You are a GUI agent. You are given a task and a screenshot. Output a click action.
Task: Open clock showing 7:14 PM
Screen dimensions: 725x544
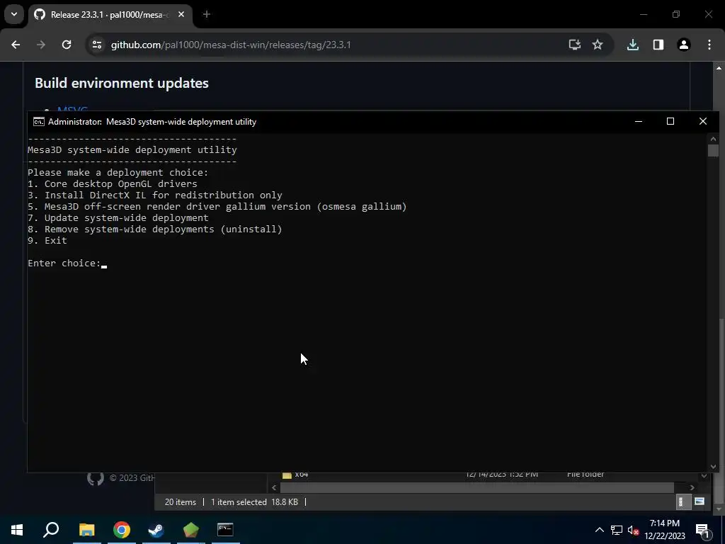tap(665, 530)
